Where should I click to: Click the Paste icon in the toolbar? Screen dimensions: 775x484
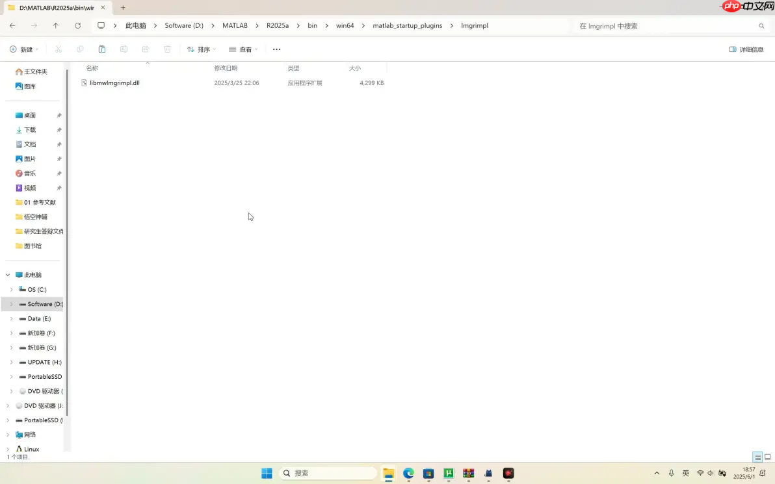tap(102, 49)
